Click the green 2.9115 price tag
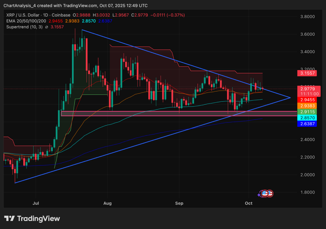The image size is (326, 229). (307, 112)
